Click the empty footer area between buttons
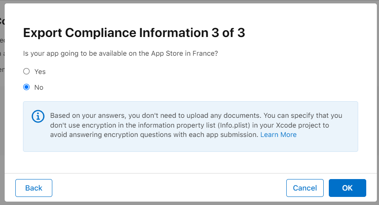 point(170,188)
